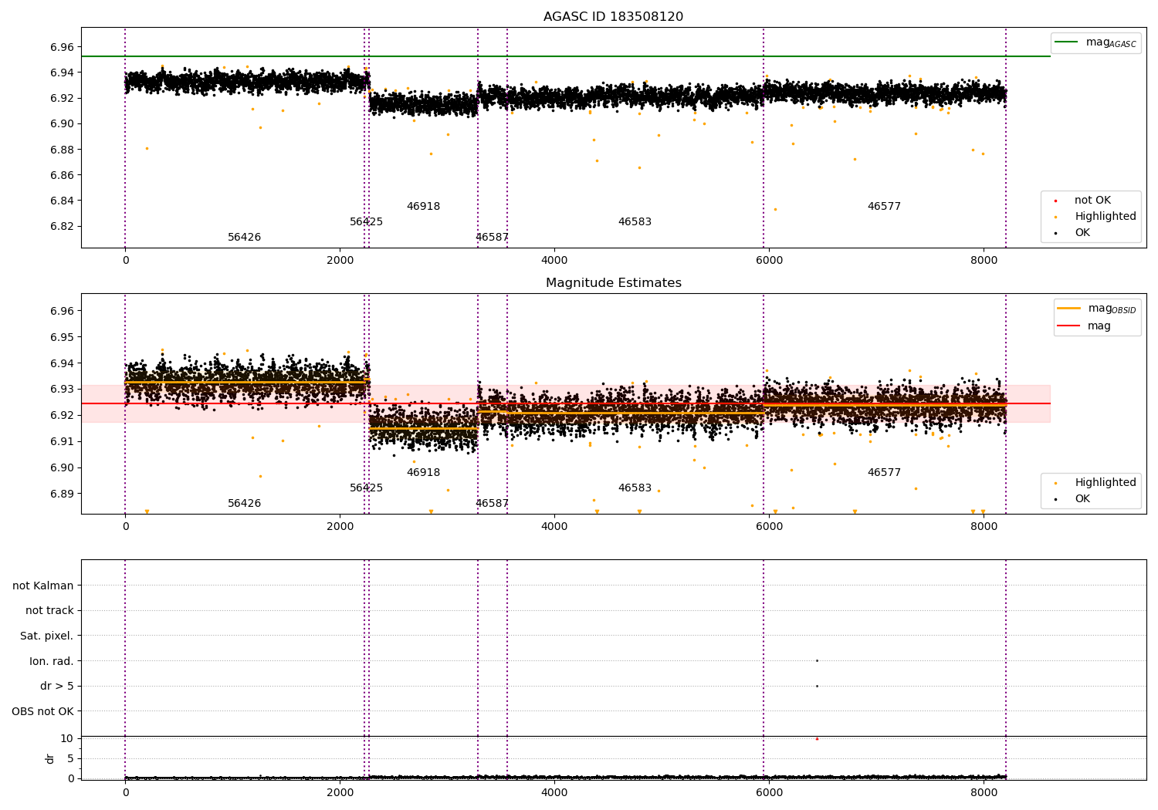Viewport: 1158px width, 810px height.
Task: Click obsid label 56425 in Magnitude Estimates plot
Action: click(x=366, y=488)
